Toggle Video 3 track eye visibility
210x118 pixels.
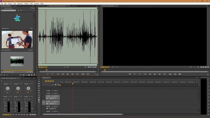[x=47, y=90]
